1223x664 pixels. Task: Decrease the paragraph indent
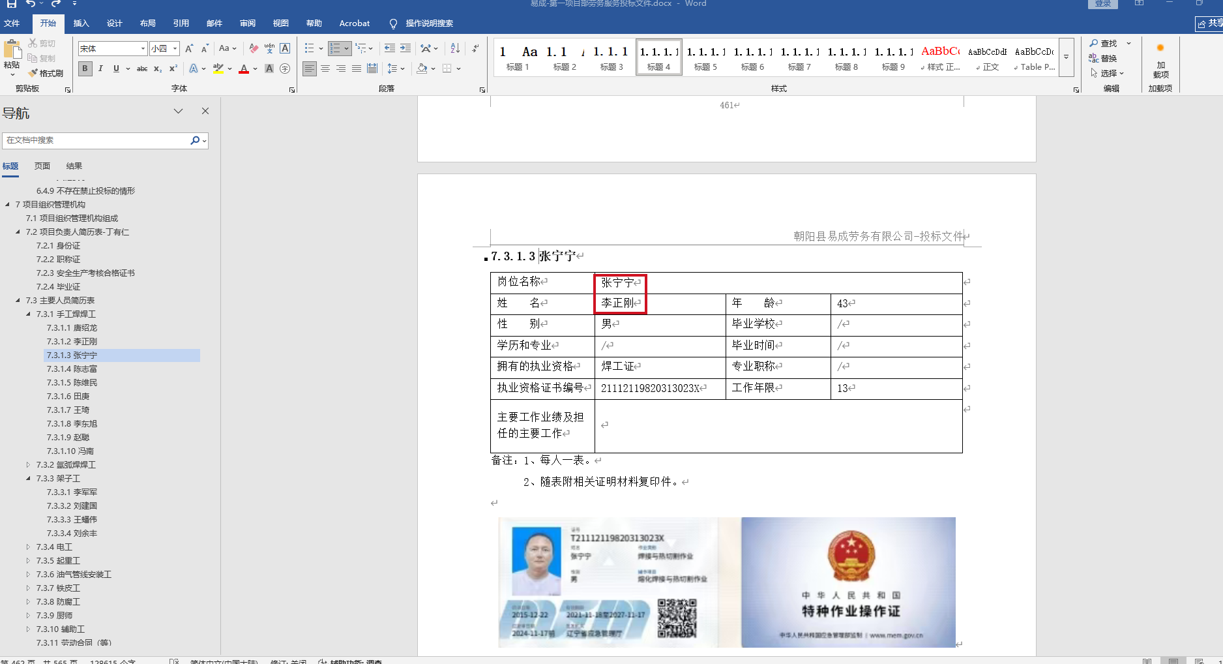[x=390, y=48]
